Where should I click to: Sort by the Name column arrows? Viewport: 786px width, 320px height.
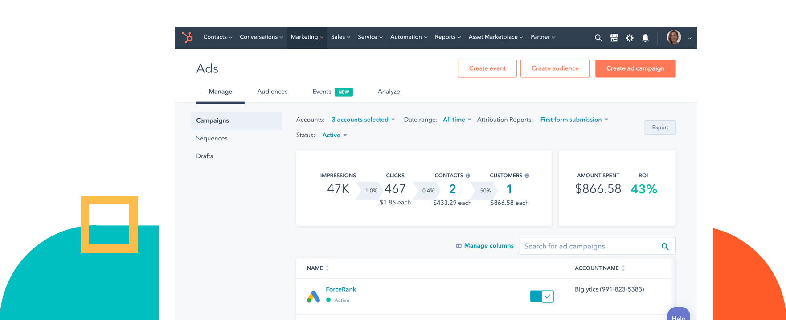point(327,268)
